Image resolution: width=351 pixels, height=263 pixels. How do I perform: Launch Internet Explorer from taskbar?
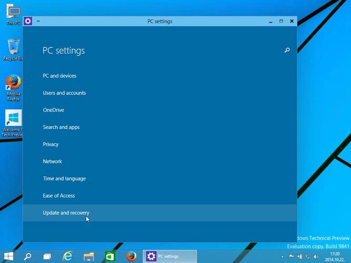[67, 256]
